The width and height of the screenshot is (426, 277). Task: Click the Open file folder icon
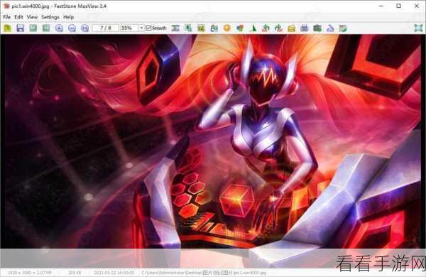(x=8, y=28)
